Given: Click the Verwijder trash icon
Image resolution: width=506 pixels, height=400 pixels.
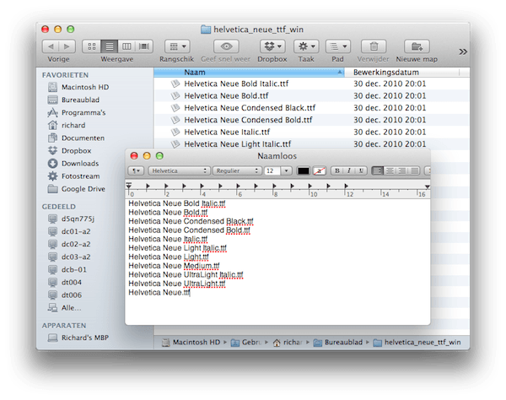Looking at the screenshot, I should (374, 46).
